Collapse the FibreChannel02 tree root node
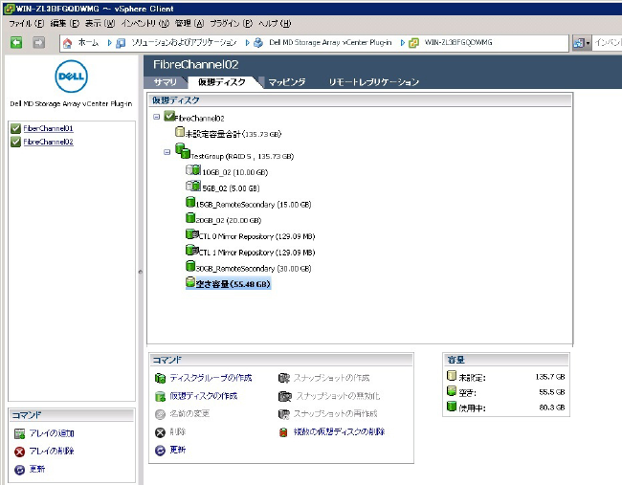 pos(156,117)
